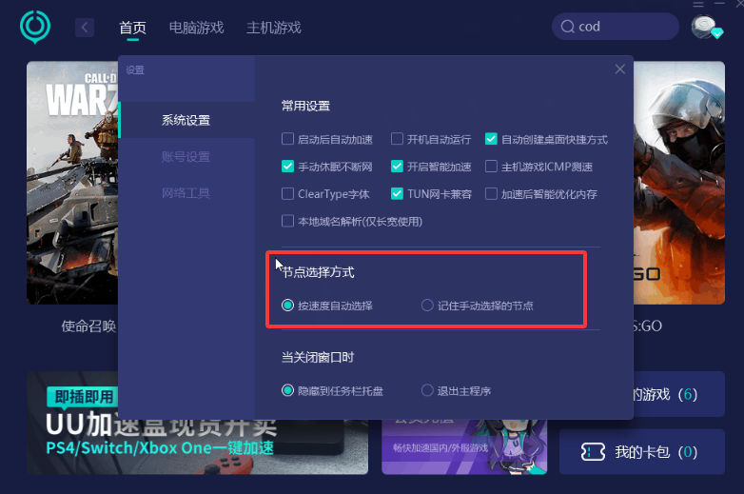The height and width of the screenshot is (494, 744).
Task: Close the 设置 dialog with X
Action: 619,69
